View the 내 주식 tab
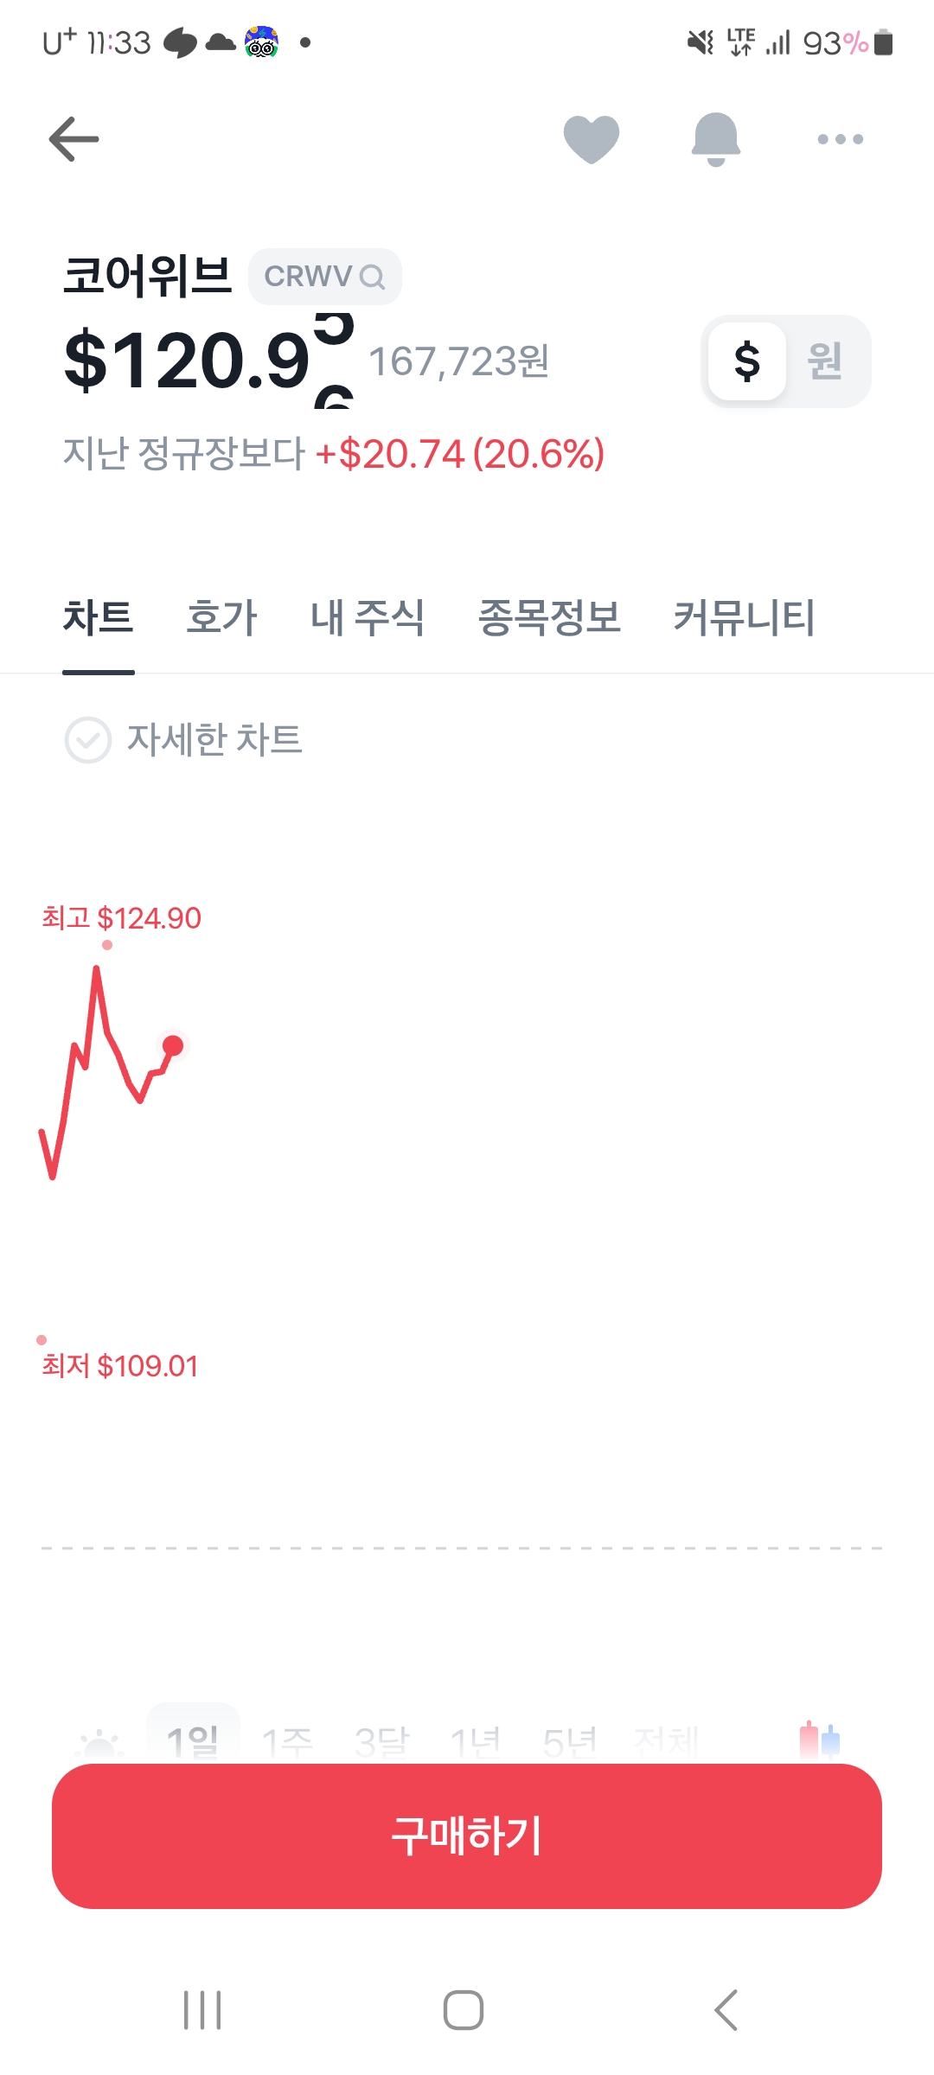Viewport: 934px width, 2075px height. [x=368, y=618]
